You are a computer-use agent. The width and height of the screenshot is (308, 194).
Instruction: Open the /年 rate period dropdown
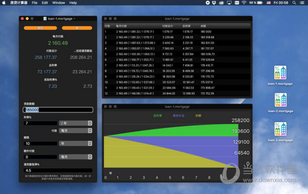(x=76, y=123)
